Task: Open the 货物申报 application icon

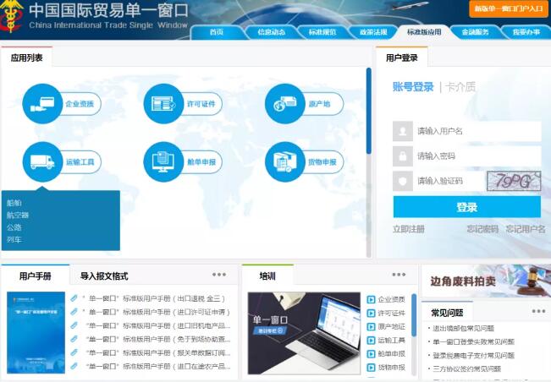Action: click(285, 161)
